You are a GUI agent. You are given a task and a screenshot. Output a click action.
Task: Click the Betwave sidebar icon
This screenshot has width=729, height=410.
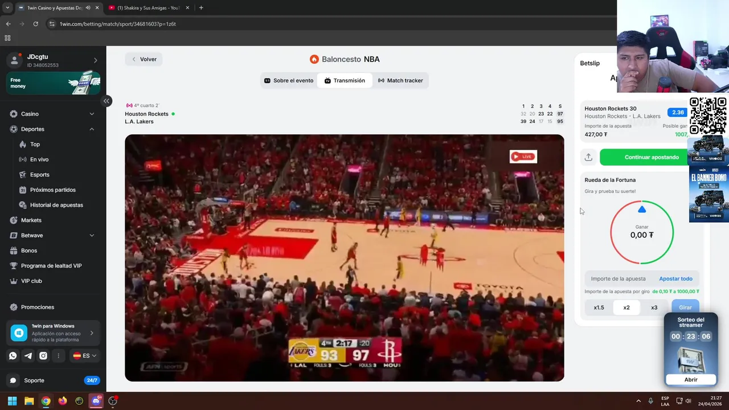point(14,235)
